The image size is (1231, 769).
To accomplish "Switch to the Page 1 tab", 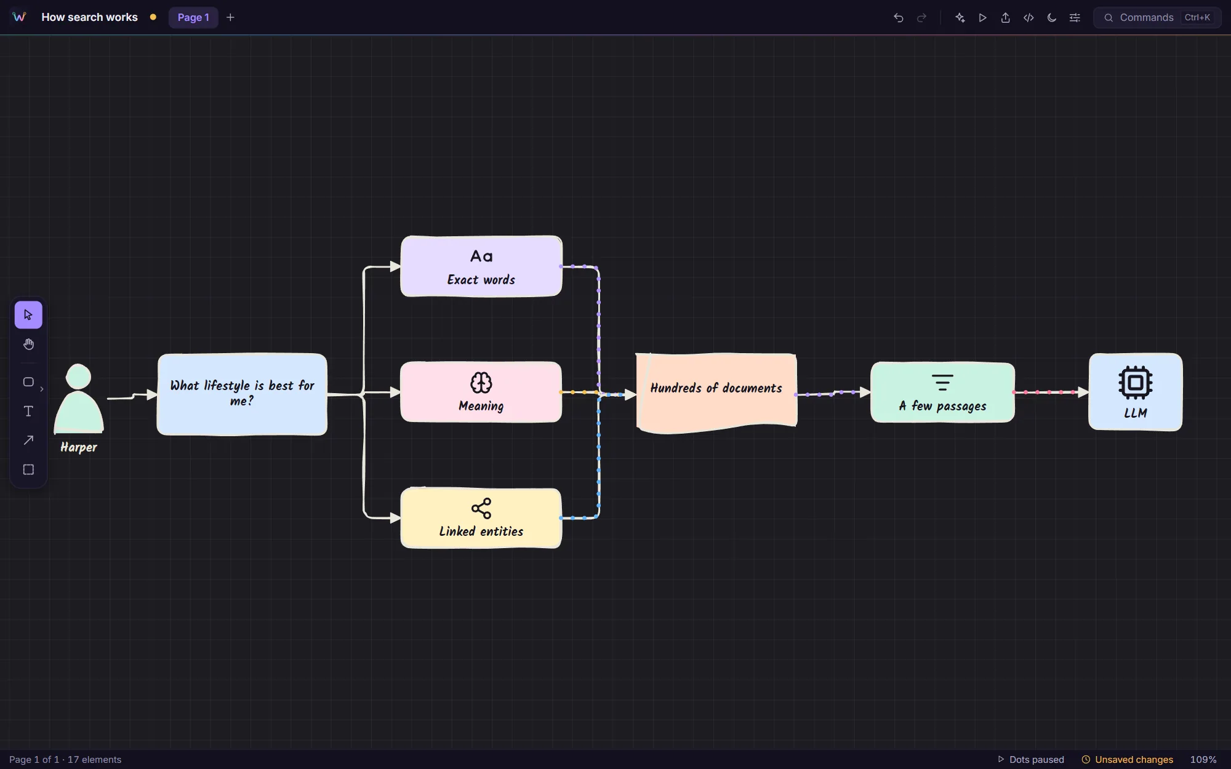I will [193, 18].
